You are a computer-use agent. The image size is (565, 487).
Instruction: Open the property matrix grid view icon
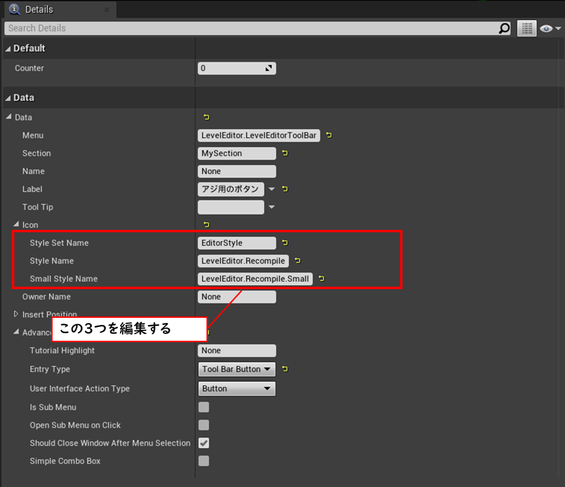tap(527, 28)
